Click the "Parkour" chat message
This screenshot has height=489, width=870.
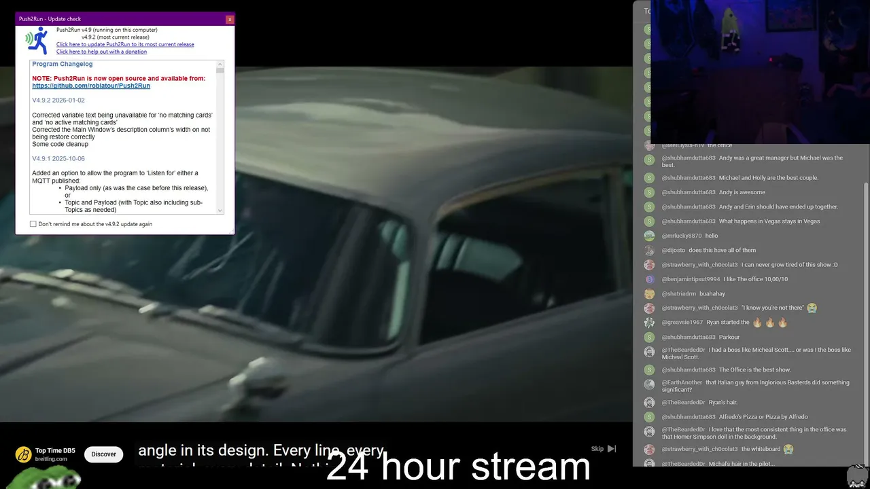729,337
